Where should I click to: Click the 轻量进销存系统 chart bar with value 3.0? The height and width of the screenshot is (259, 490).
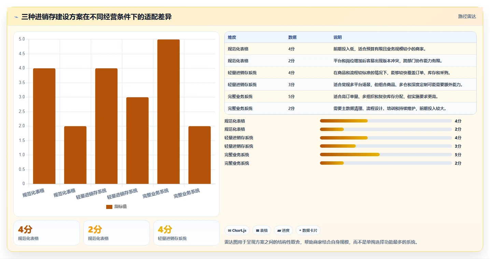[137, 141]
